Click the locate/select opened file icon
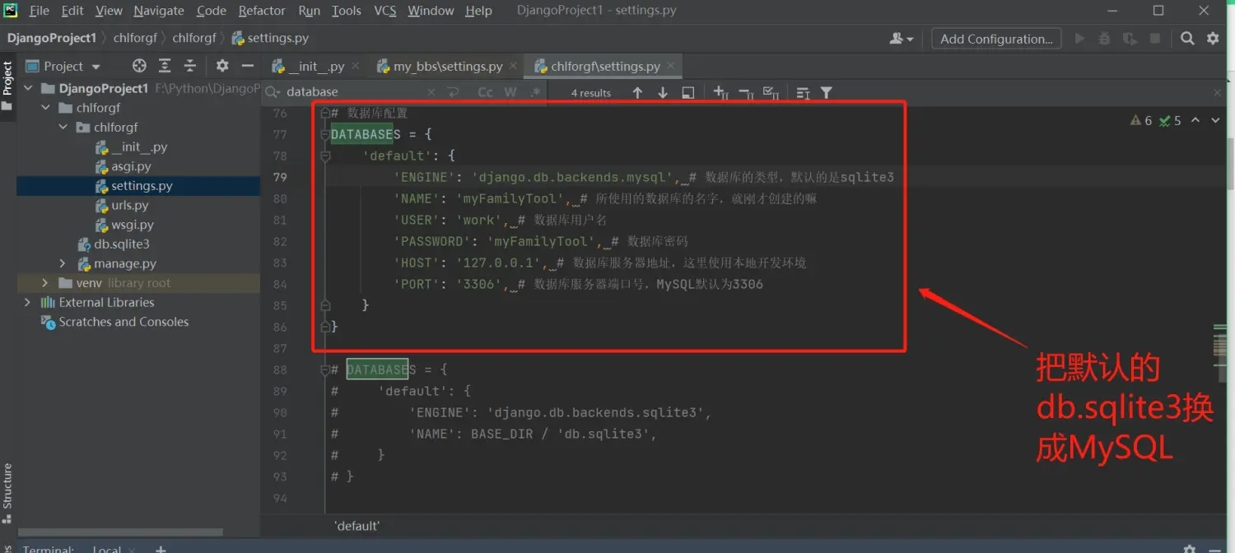This screenshot has width=1235, height=553. [x=139, y=66]
